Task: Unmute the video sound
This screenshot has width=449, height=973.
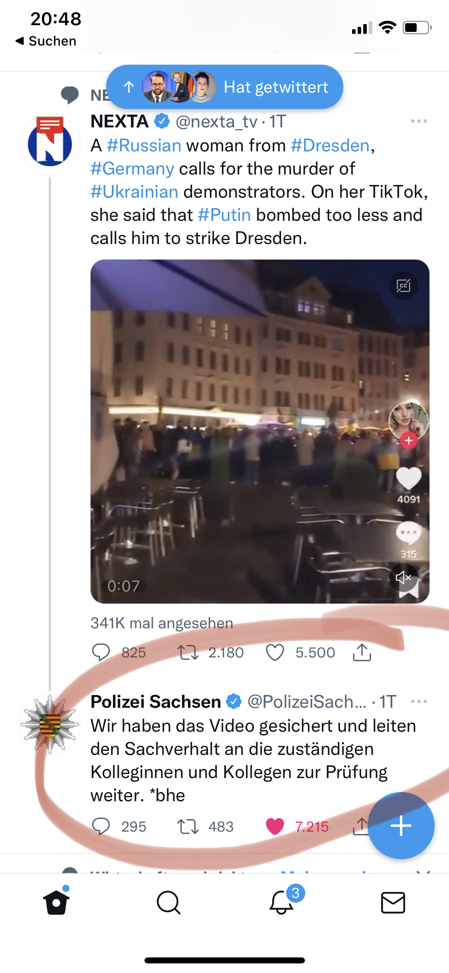Action: click(403, 578)
